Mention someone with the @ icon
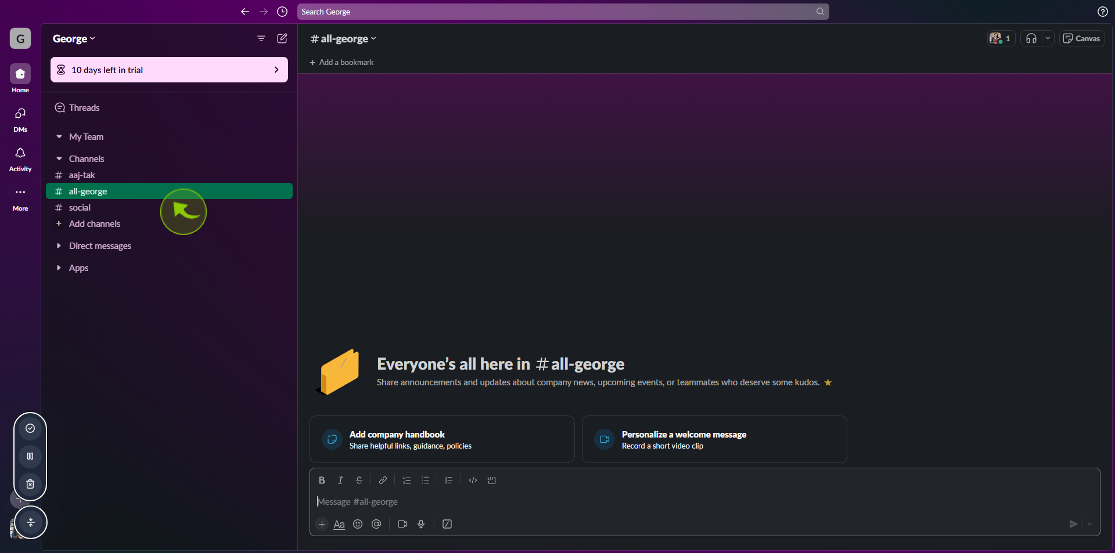 [x=376, y=525]
